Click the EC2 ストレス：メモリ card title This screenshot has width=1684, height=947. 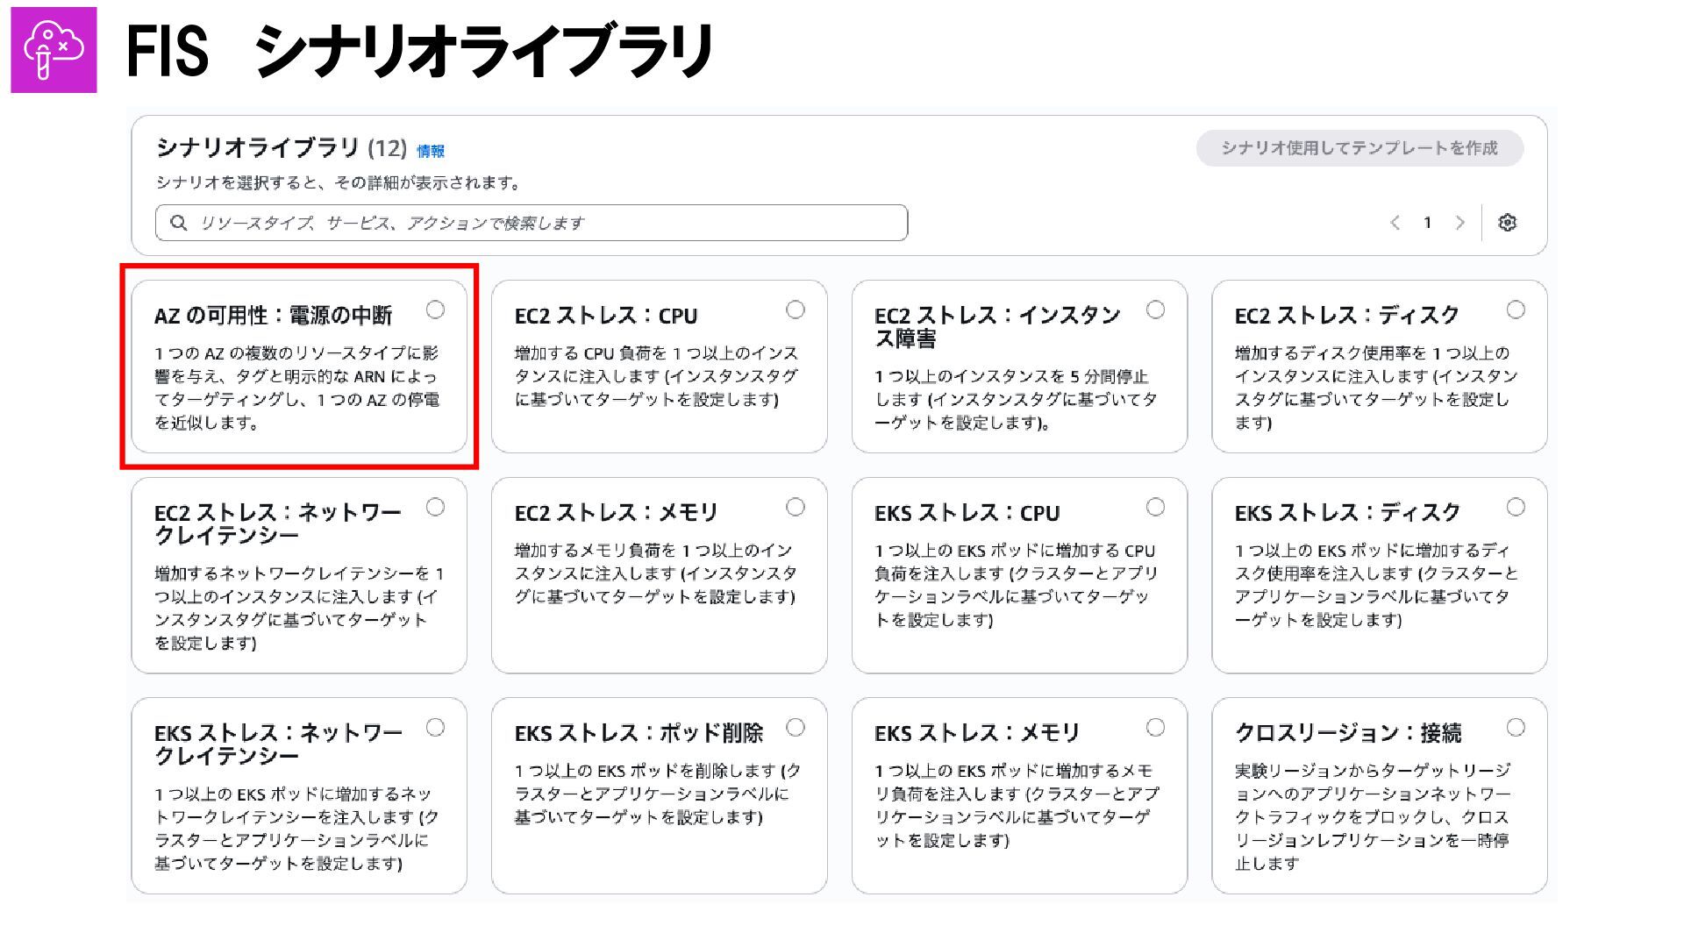(616, 513)
